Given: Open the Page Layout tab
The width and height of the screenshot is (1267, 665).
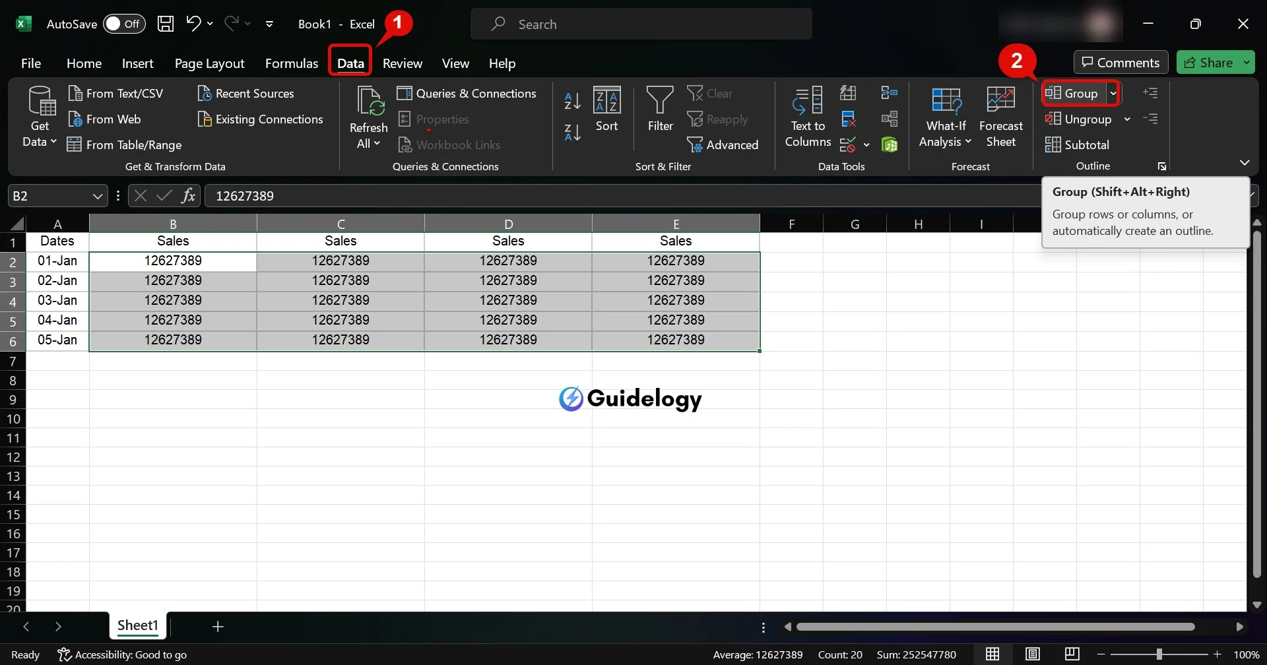Looking at the screenshot, I should tap(209, 63).
